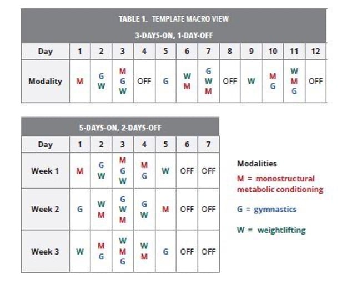The image size is (352, 285).
Task: Click the "Week 1" row label
Action: click(45, 171)
